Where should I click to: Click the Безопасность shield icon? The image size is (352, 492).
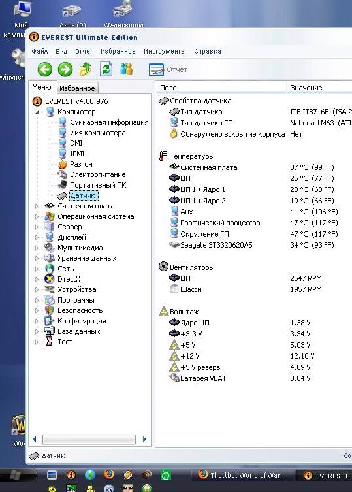tap(50, 310)
